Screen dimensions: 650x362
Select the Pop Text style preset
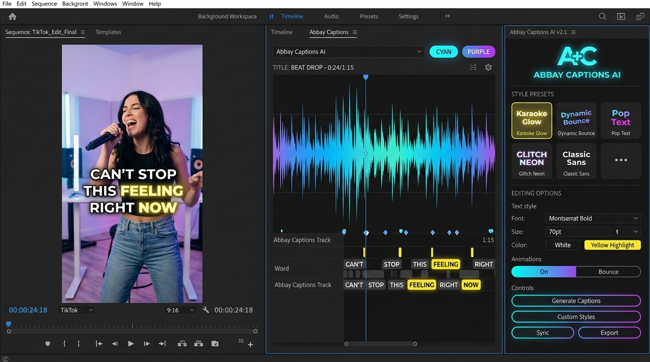coord(621,121)
